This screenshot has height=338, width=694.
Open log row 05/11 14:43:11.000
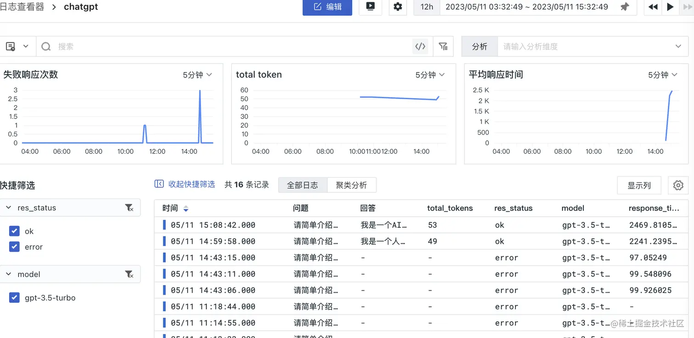pos(421,274)
